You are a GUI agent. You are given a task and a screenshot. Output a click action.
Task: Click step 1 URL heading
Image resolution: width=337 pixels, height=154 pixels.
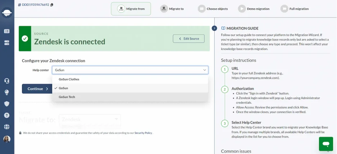coord(235,69)
